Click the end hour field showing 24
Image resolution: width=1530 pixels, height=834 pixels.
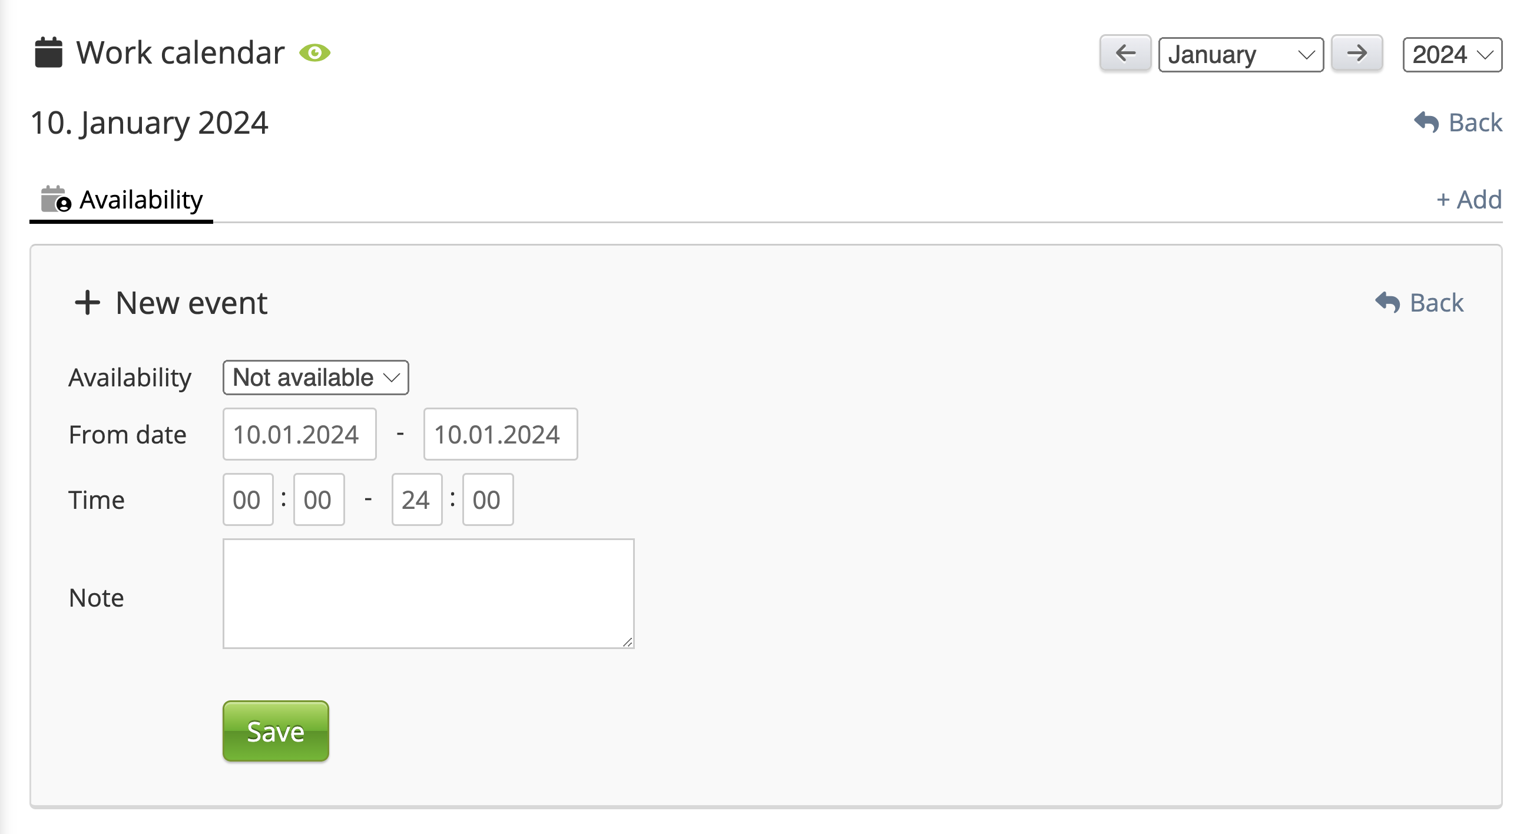[416, 499]
